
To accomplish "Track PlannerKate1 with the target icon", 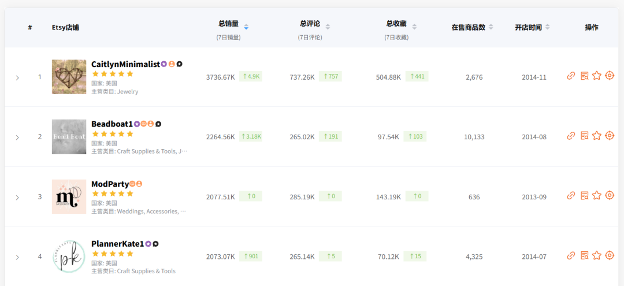I will coord(610,255).
